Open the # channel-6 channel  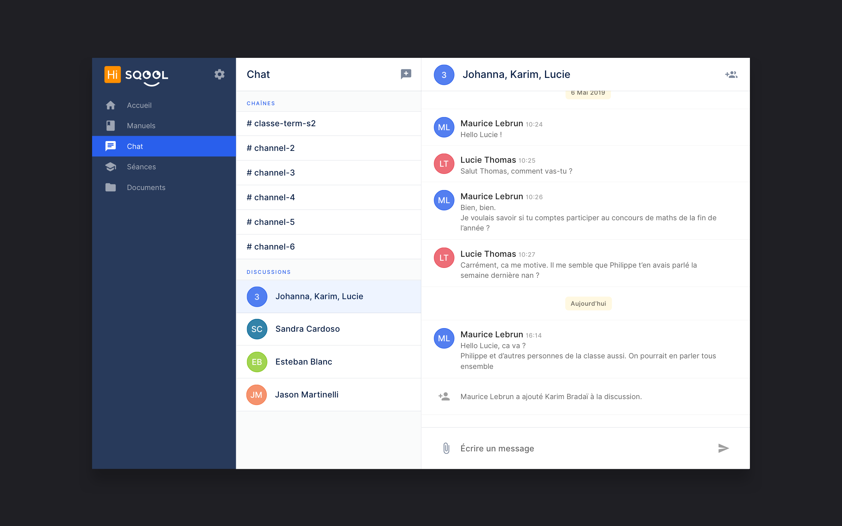pyautogui.click(x=329, y=247)
